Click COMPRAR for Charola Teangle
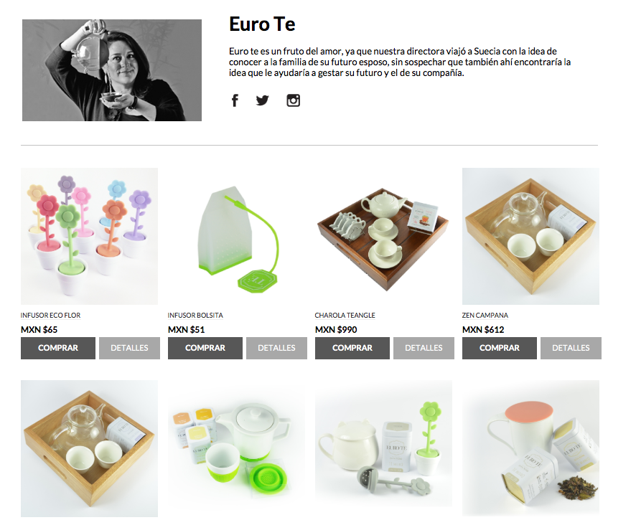Image resolution: width=636 pixels, height=520 pixels. tap(352, 348)
